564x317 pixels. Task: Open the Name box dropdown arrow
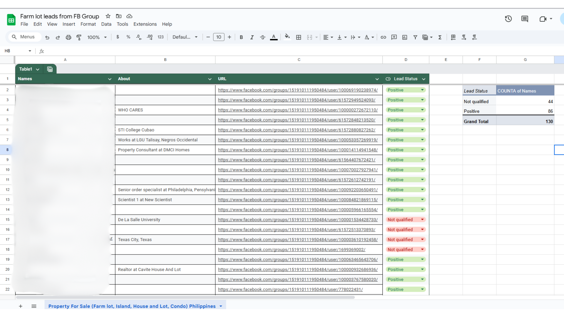pos(30,51)
